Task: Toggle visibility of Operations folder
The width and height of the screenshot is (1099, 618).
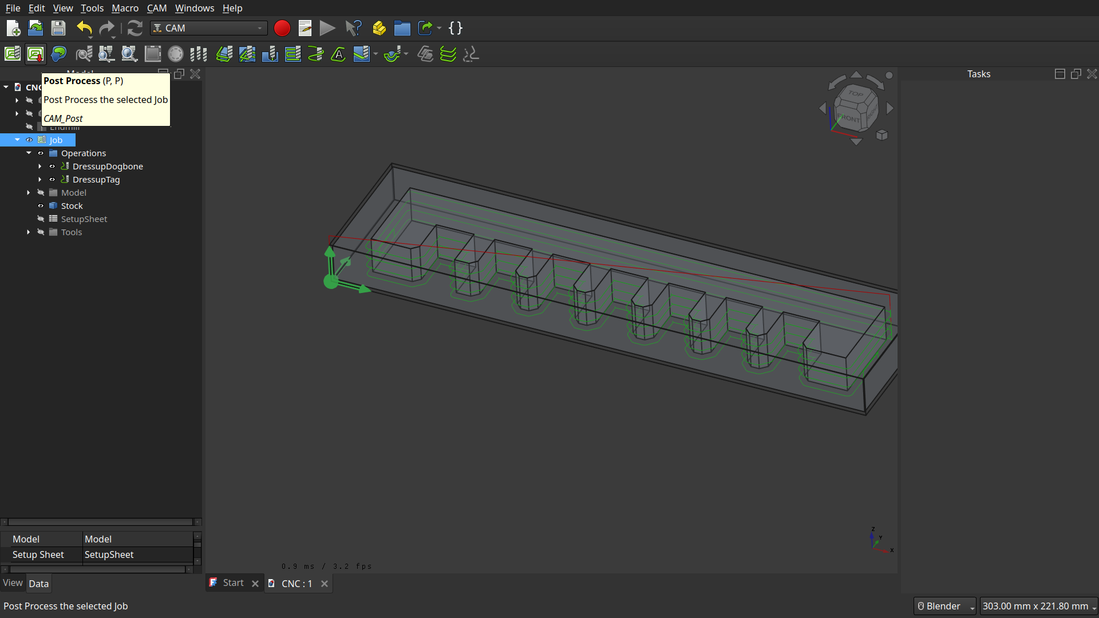Action: [x=41, y=153]
